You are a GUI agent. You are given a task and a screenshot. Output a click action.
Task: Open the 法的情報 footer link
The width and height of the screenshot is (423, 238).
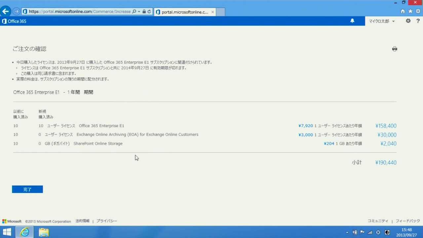[83, 221]
